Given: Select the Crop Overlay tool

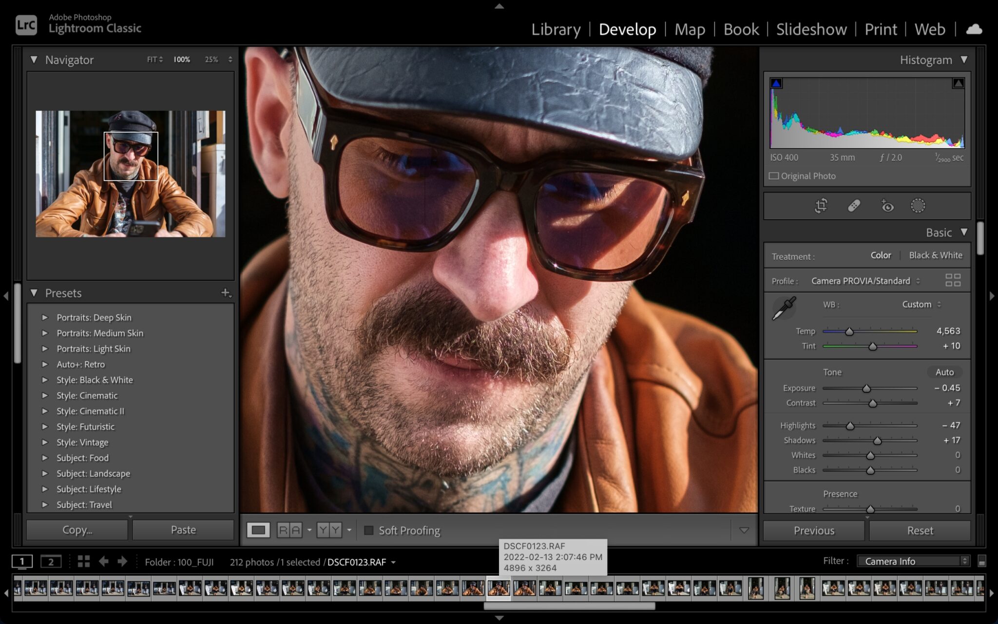Looking at the screenshot, I should click(821, 206).
